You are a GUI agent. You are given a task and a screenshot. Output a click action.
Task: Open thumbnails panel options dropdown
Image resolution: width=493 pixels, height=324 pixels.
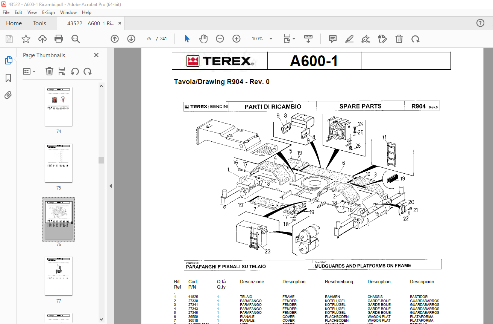pyautogui.click(x=29, y=71)
